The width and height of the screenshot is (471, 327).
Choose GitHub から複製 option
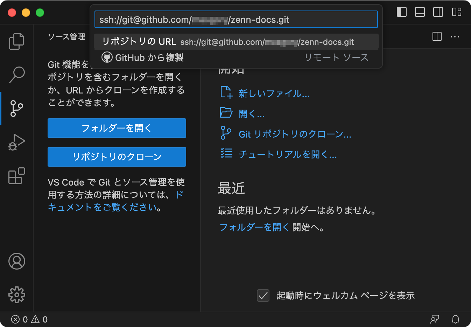click(x=236, y=57)
